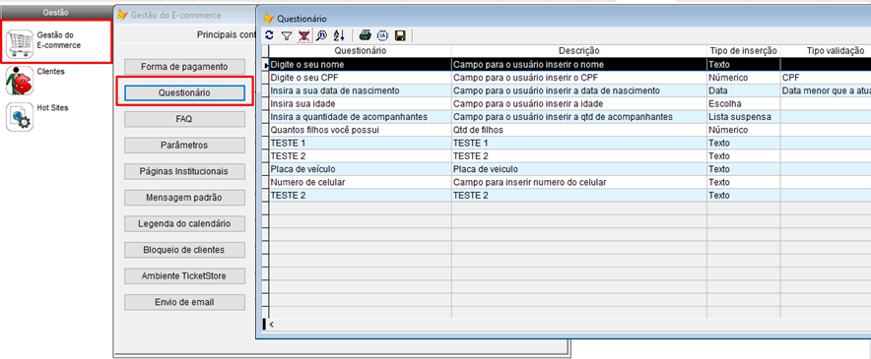
Task: Click the Páginas Institucionais button
Action: pos(184,171)
